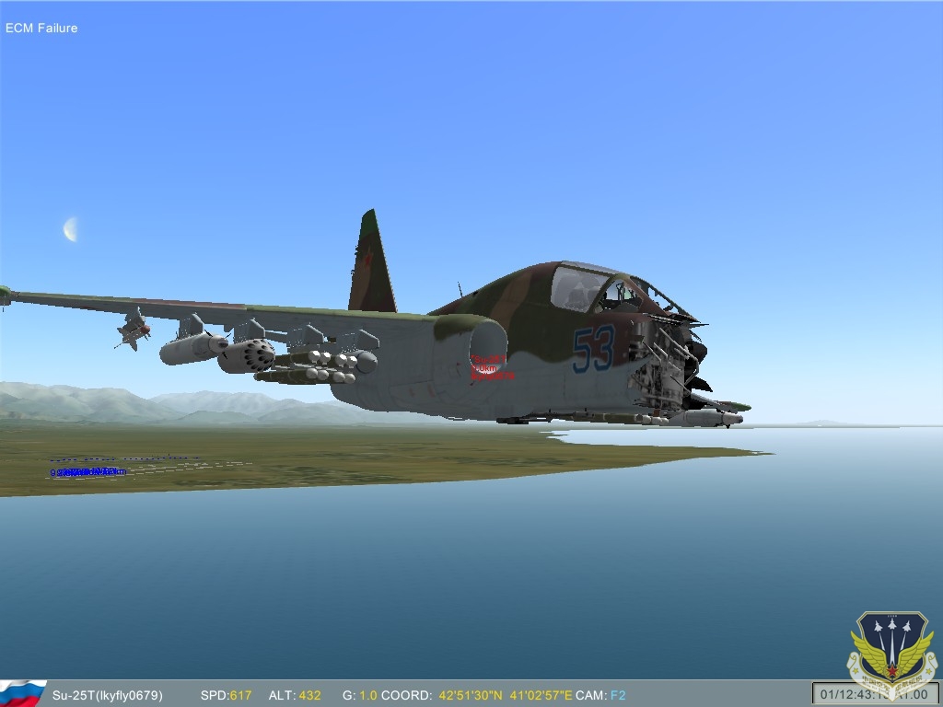Click the SPD 617 speed readout

point(226,695)
